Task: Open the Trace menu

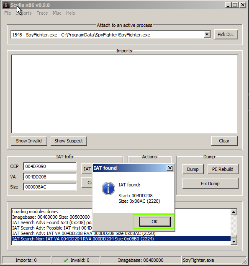Action: [42, 13]
